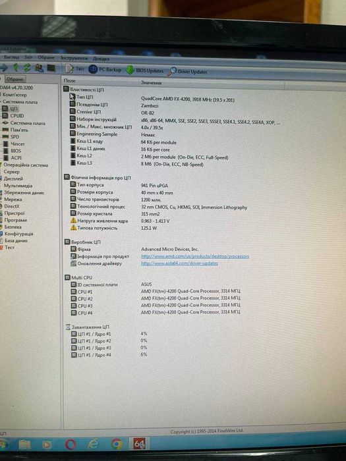The height and width of the screenshot is (461, 346).
Task: Open File Explorer from the taskbar
Action: pos(25,445)
